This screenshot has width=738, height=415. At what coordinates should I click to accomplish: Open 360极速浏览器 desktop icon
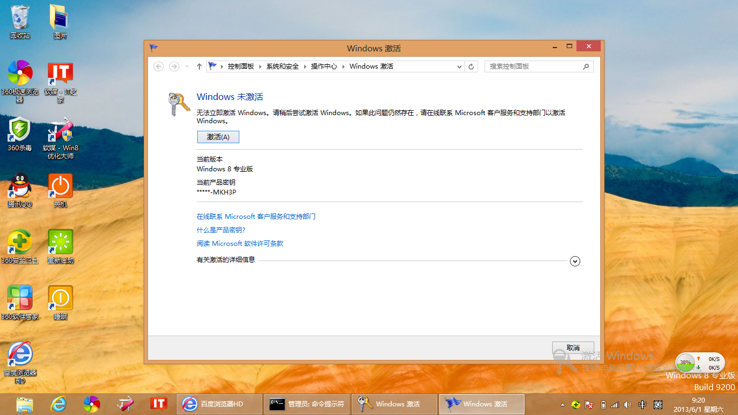click(x=20, y=81)
